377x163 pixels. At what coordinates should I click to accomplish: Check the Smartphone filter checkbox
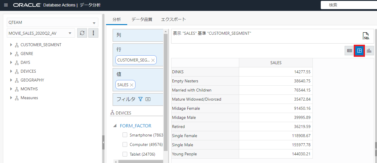pyautogui.click(x=125, y=135)
